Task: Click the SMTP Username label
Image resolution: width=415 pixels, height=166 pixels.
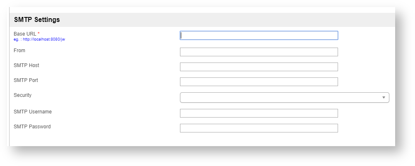Action: coord(33,112)
